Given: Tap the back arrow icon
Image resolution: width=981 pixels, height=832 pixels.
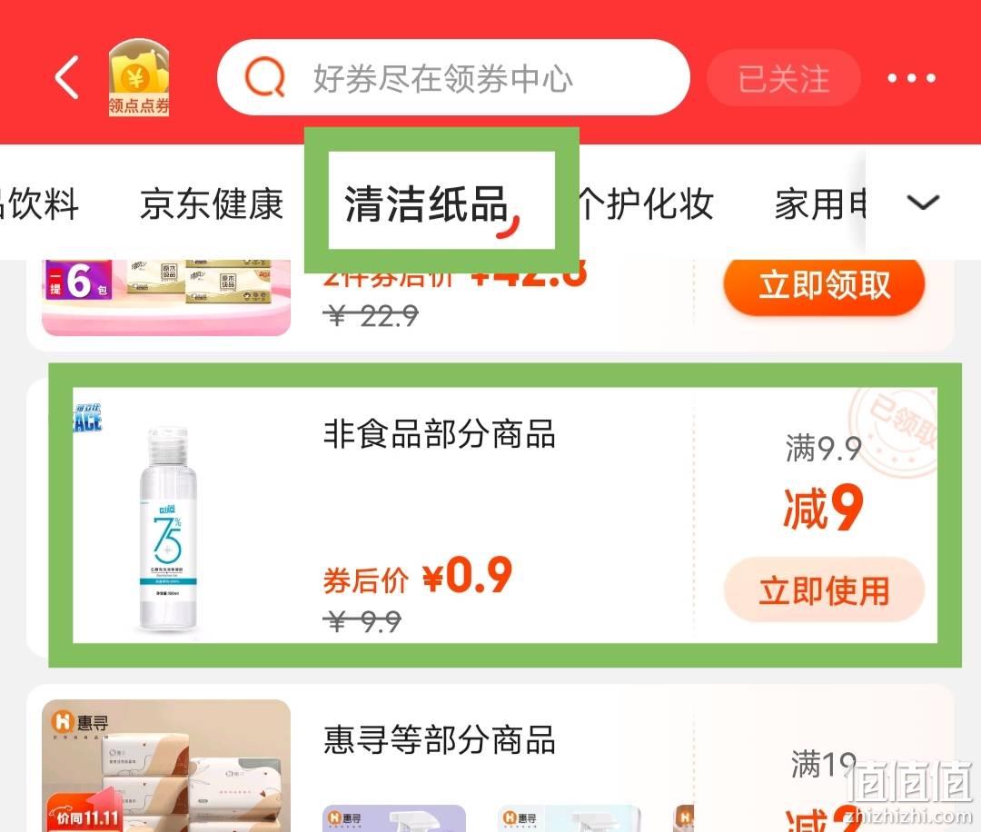Looking at the screenshot, I should click(67, 77).
